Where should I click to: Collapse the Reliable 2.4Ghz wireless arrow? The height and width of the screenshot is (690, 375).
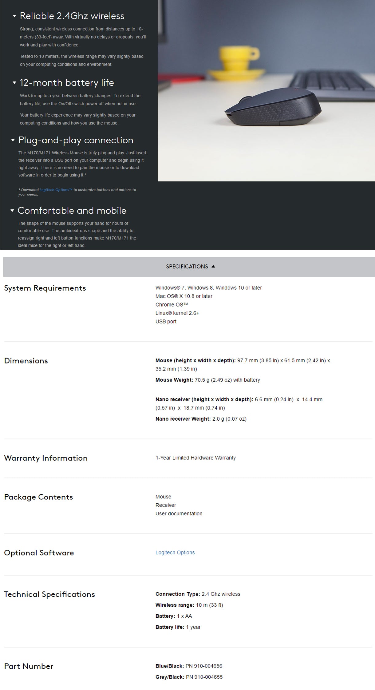click(14, 16)
